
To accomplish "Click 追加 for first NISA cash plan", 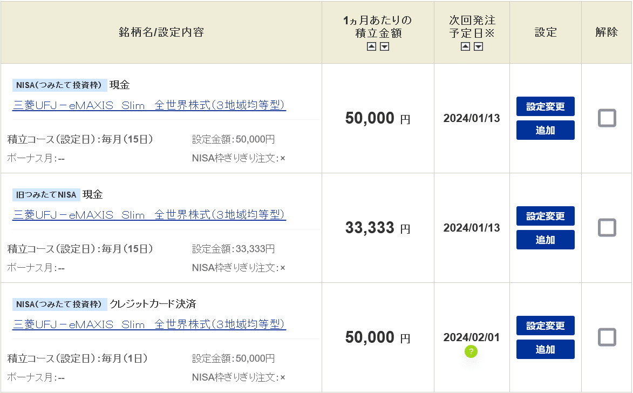I will click(546, 130).
